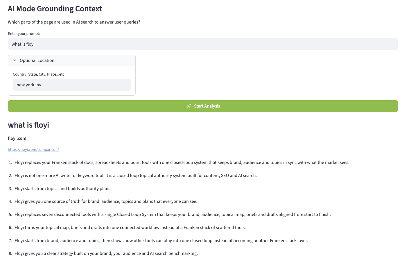Click result 6 about one connected workflow

tap(130, 228)
